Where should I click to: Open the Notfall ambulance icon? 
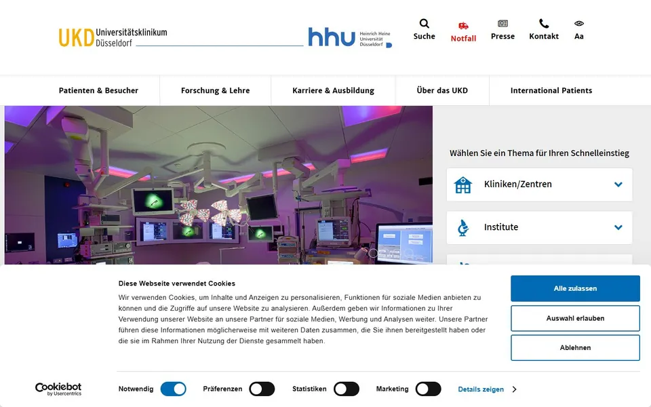coord(463,26)
